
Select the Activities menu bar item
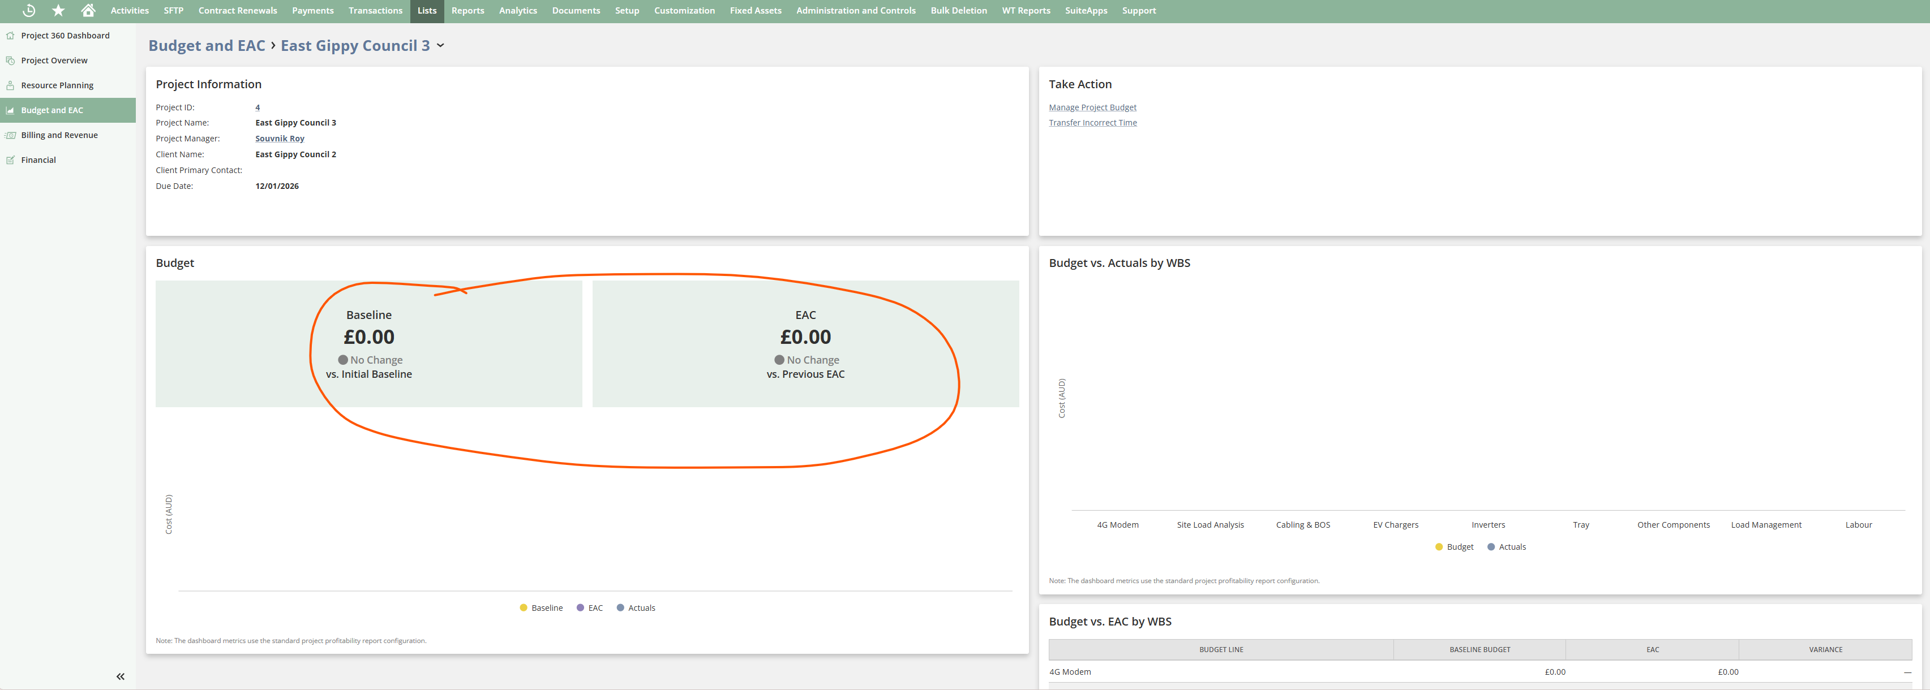tap(129, 11)
